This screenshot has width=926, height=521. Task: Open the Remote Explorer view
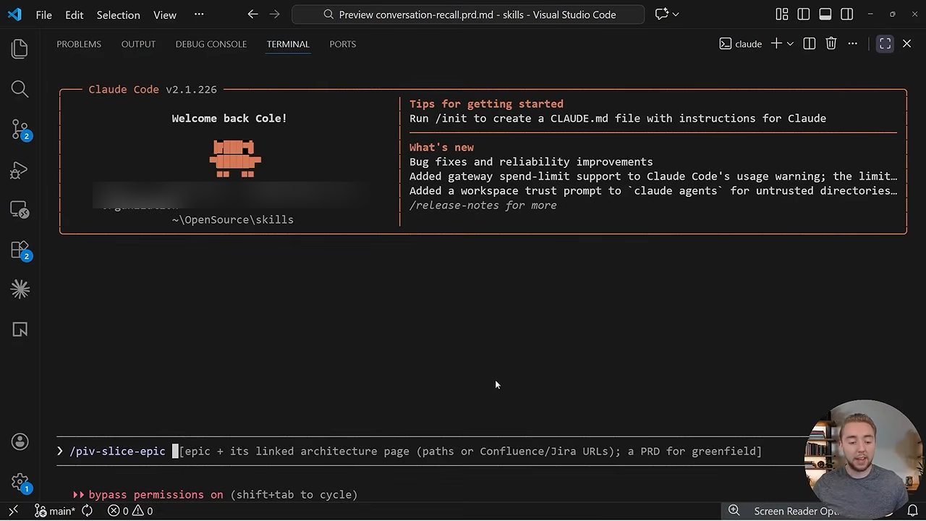coord(20,210)
